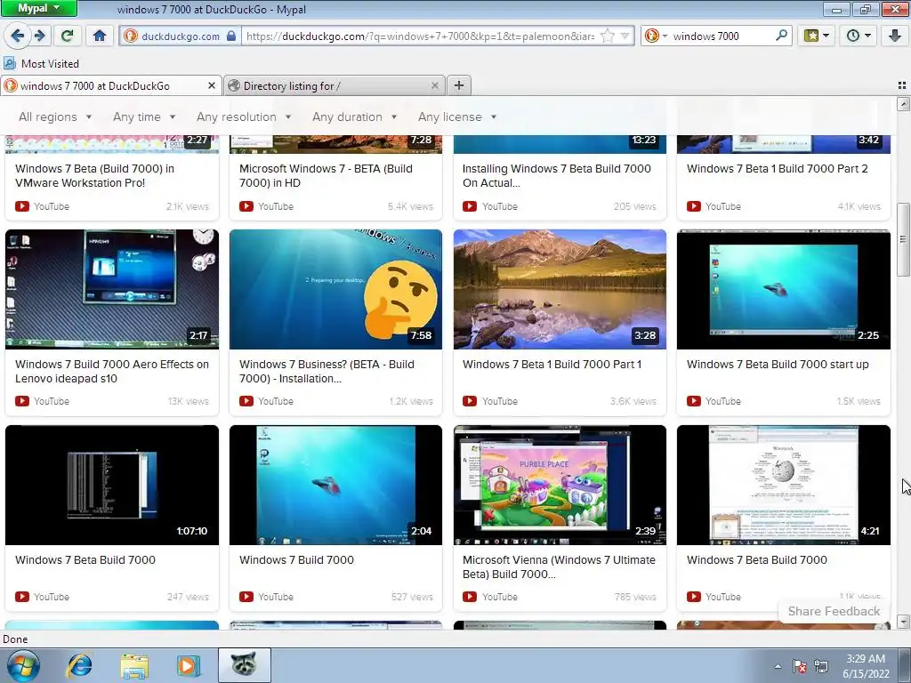Click the Windows 7 Build 7000 title
911x683 pixels.
(x=296, y=560)
